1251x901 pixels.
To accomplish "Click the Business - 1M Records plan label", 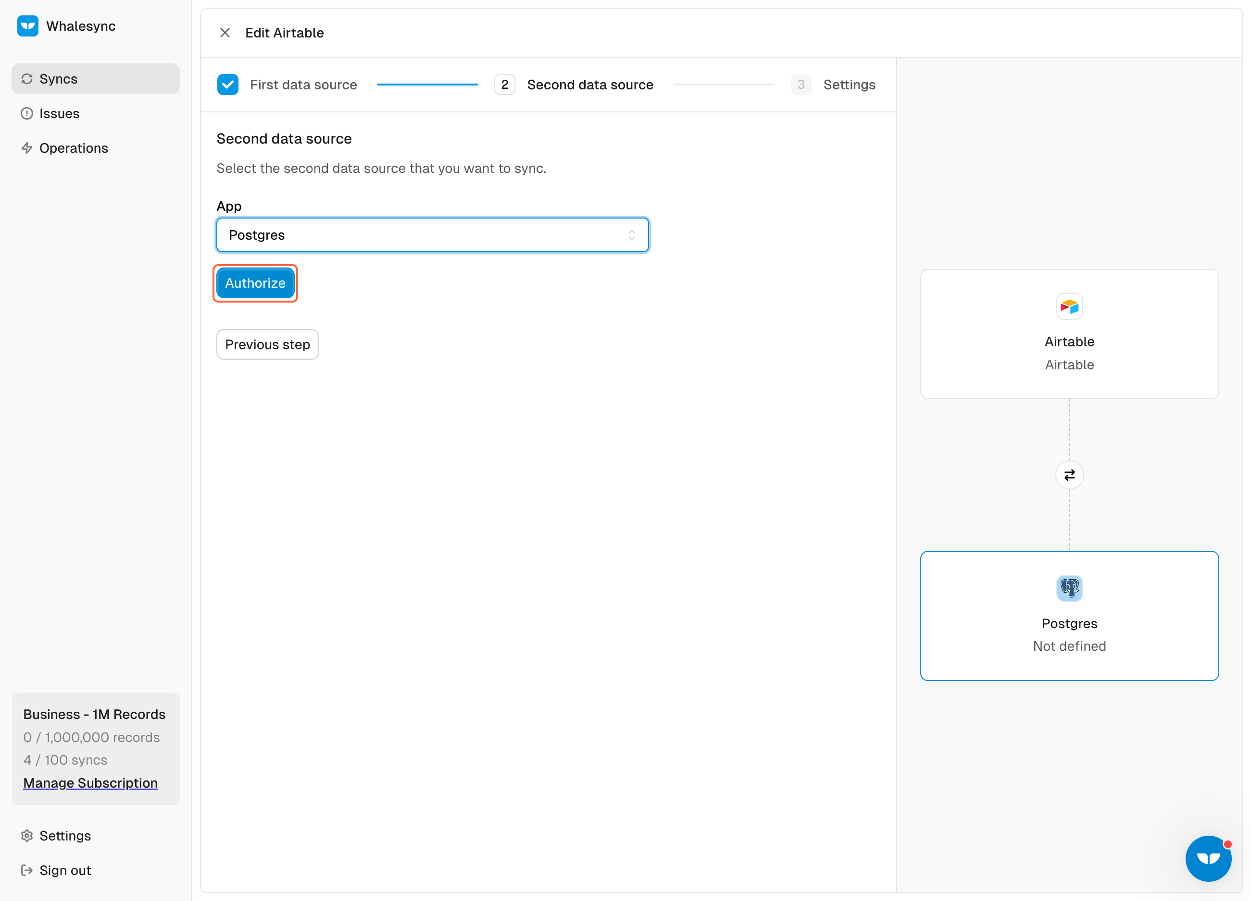I will (94, 715).
